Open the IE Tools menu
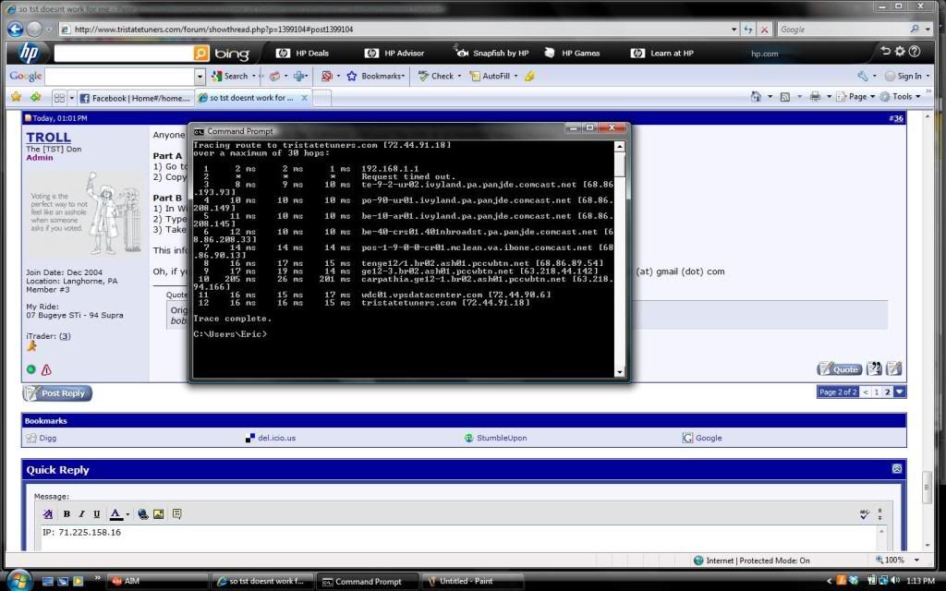The image size is (946, 591). [x=901, y=97]
